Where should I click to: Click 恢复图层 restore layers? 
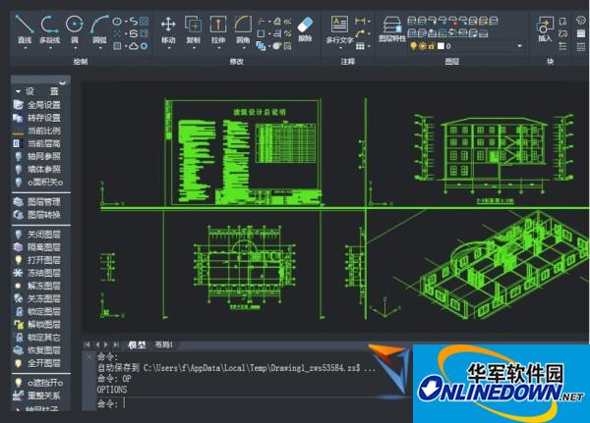click(37, 350)
